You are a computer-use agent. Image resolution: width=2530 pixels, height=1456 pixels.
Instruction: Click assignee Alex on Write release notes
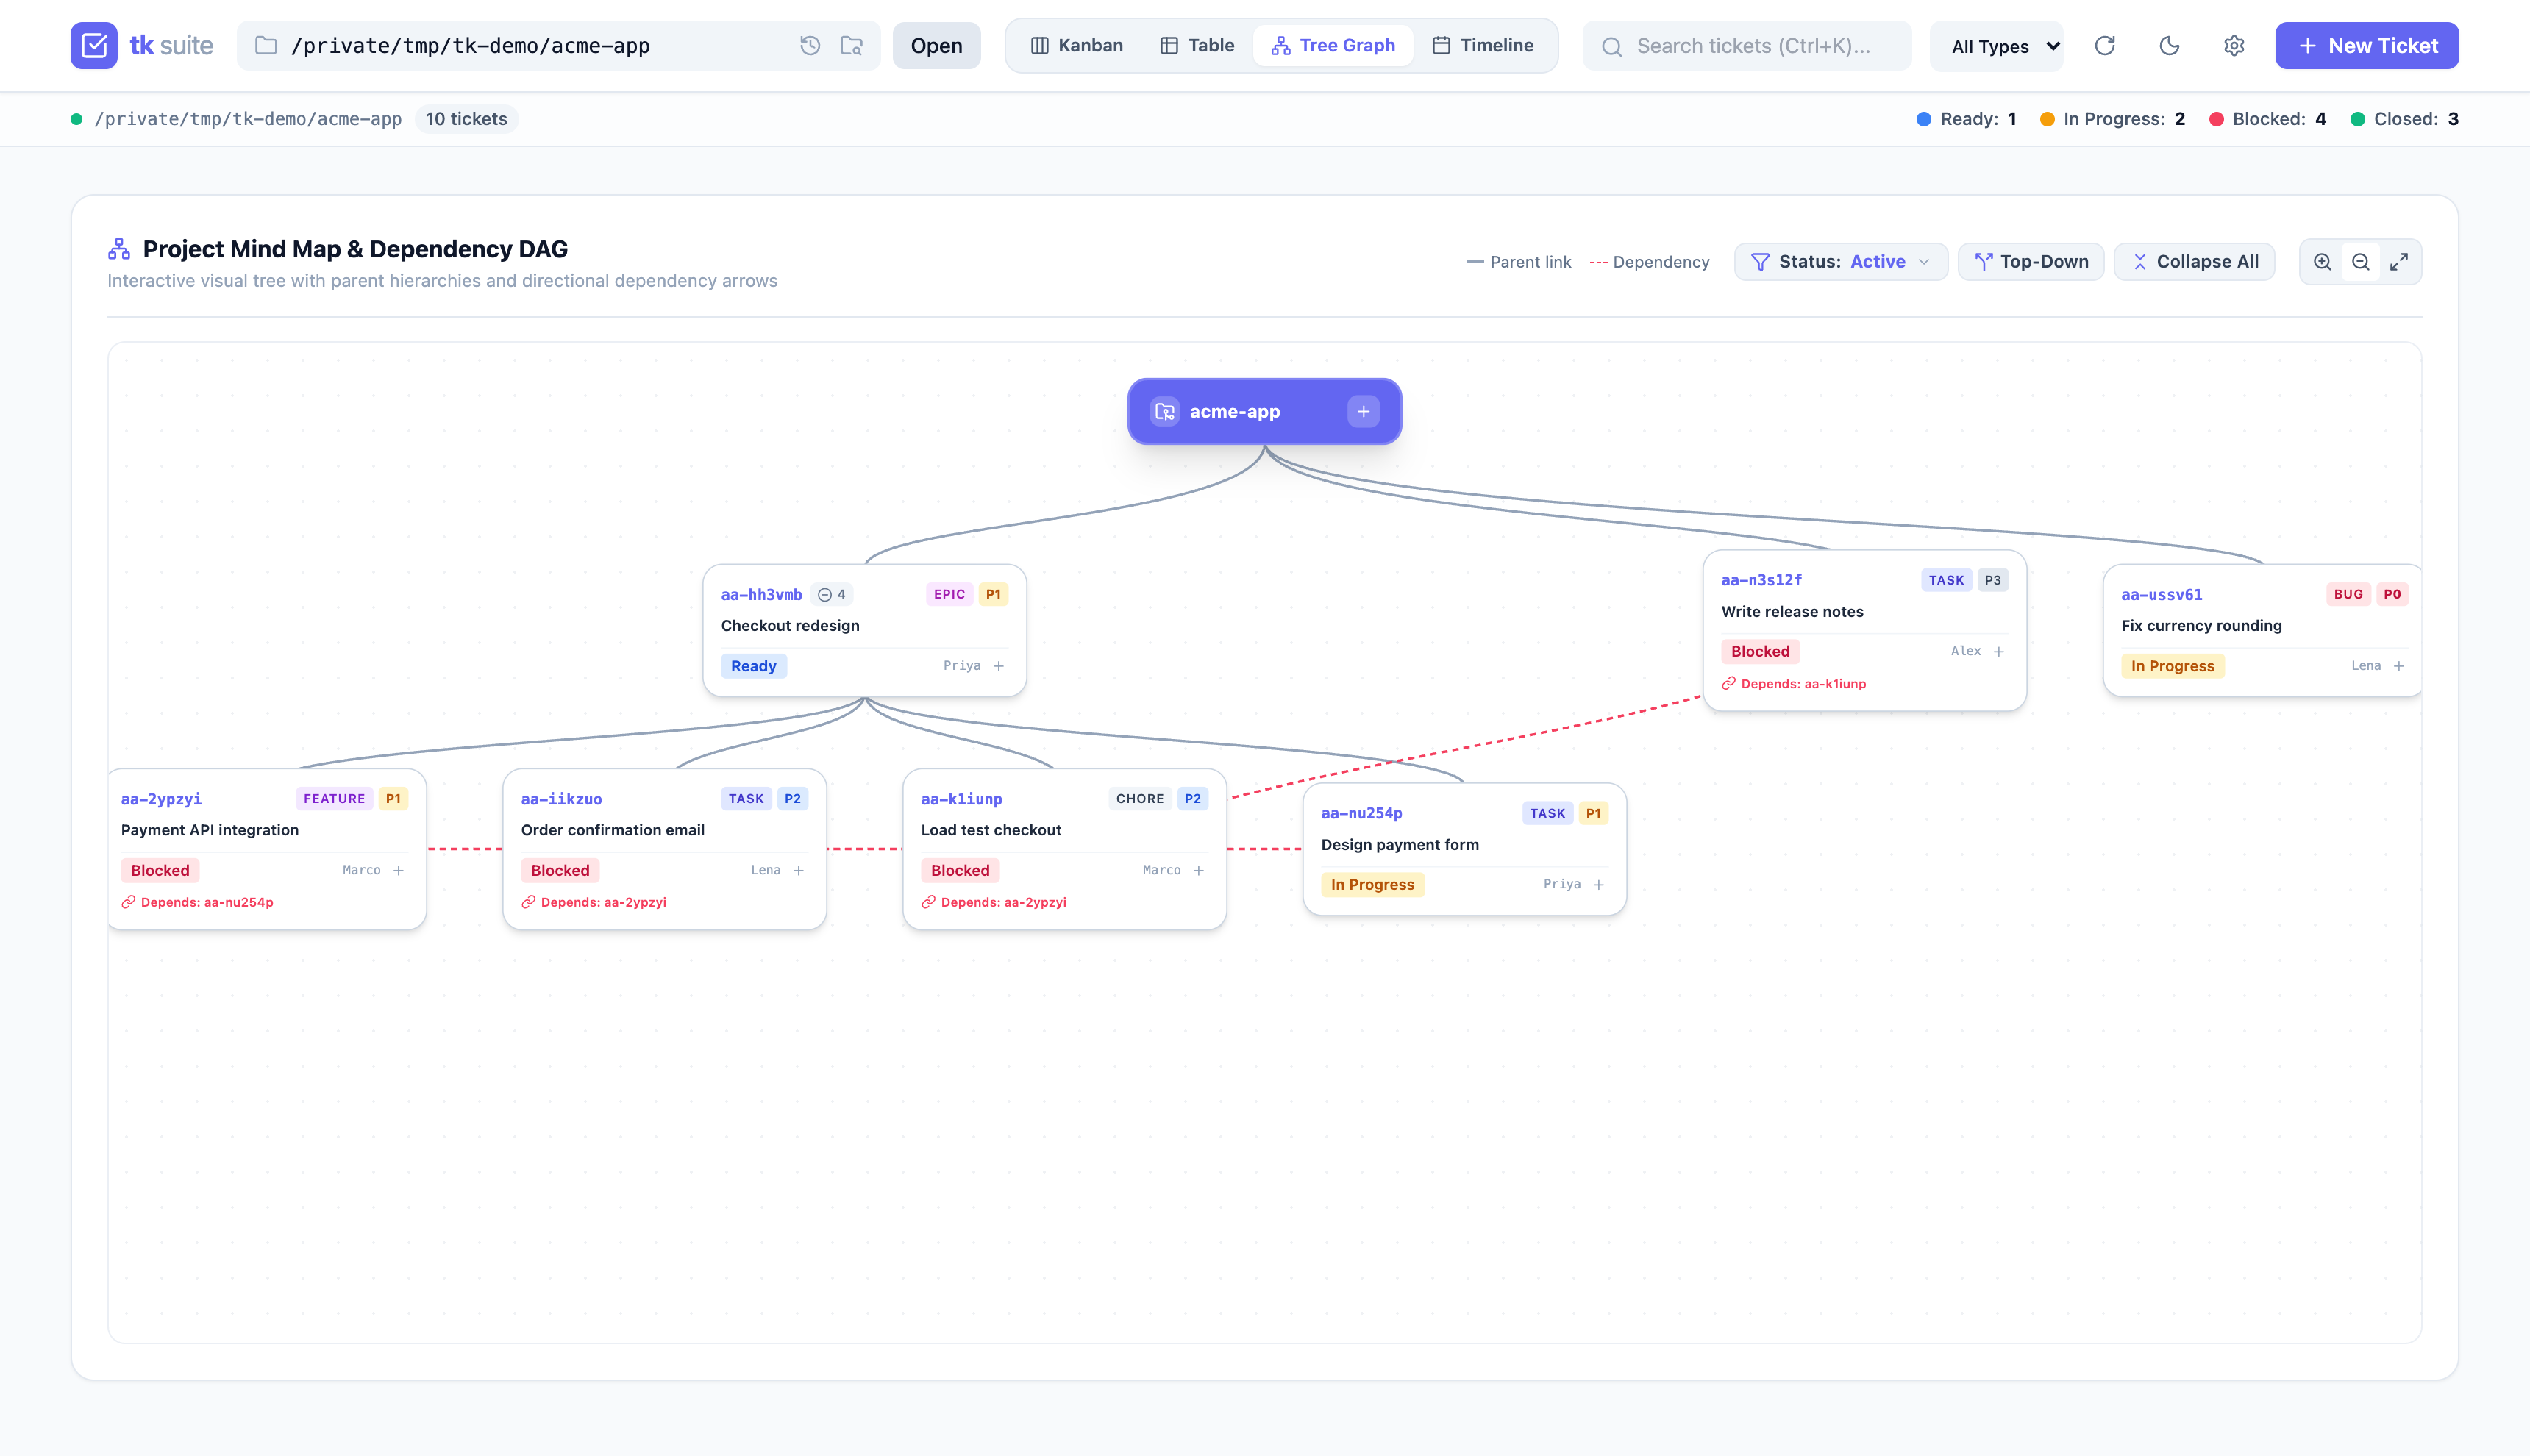point(1966,652)
